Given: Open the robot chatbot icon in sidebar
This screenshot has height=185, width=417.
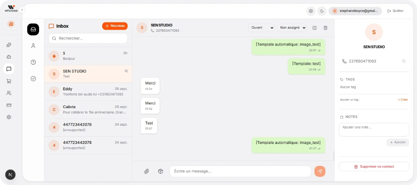Looking at the screenshot, I should (x=9, y=57).
